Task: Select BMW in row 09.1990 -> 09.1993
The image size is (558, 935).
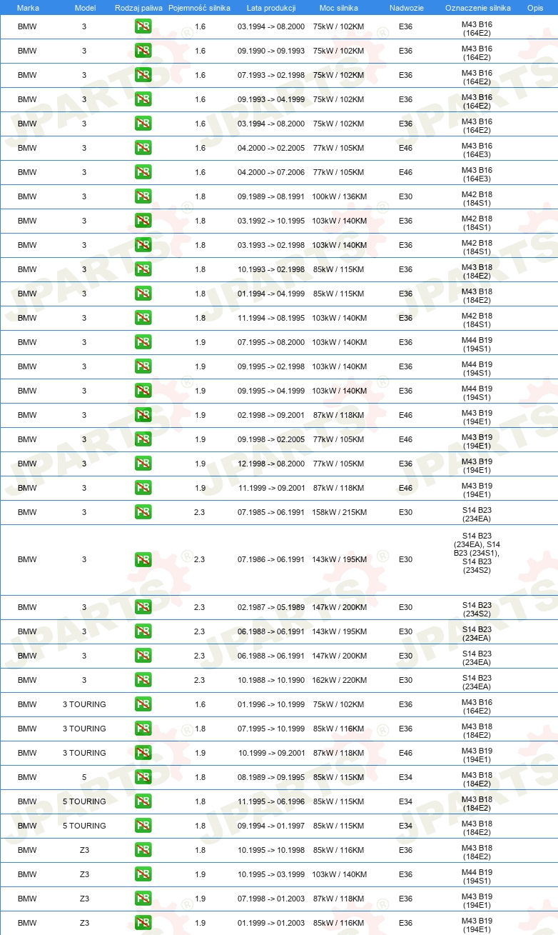Action: pyautogui.click(x=27, y=51)
